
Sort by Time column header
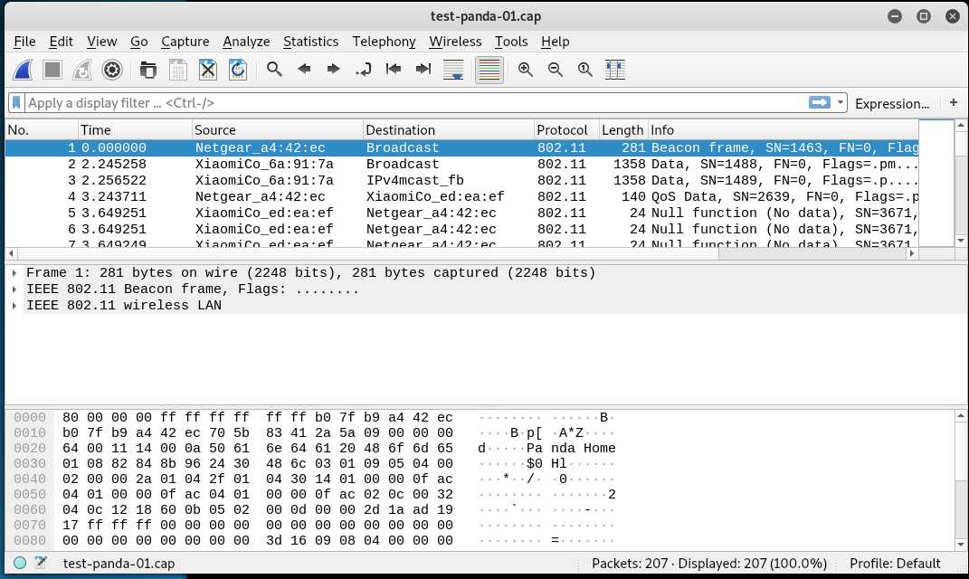coord(136,129)
